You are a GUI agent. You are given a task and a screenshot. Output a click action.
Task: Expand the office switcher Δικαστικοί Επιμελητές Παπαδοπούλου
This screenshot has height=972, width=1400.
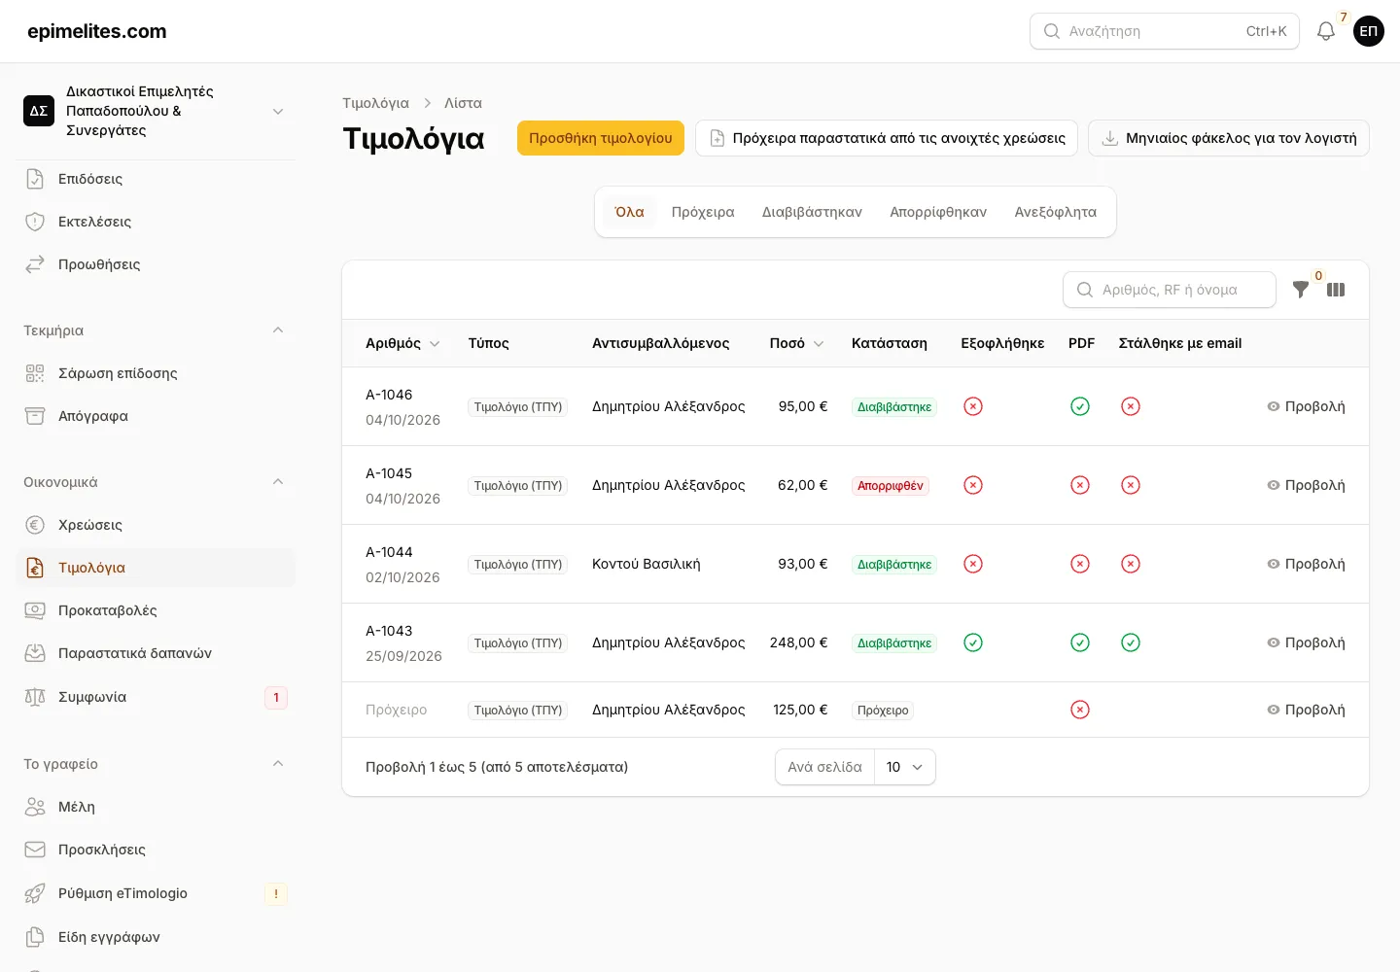[x=157, y=111]
